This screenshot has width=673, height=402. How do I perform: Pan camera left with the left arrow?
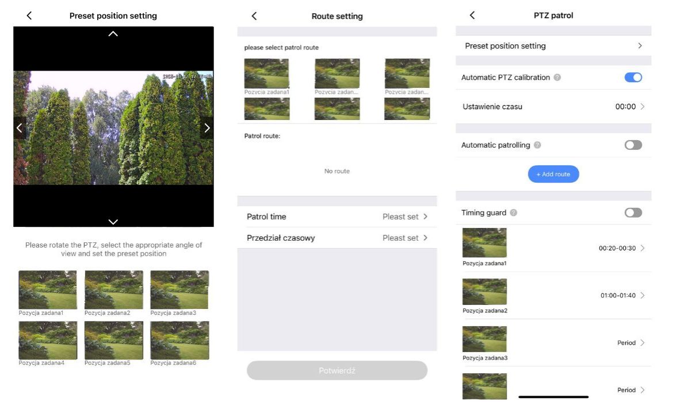coord(20,128)
